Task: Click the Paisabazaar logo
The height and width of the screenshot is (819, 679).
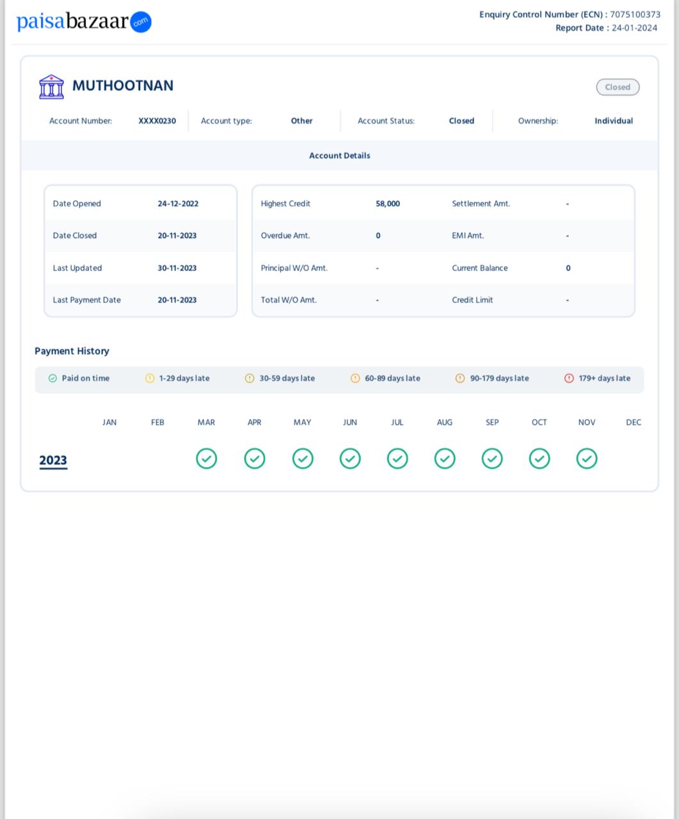Action: coord(84,22)
